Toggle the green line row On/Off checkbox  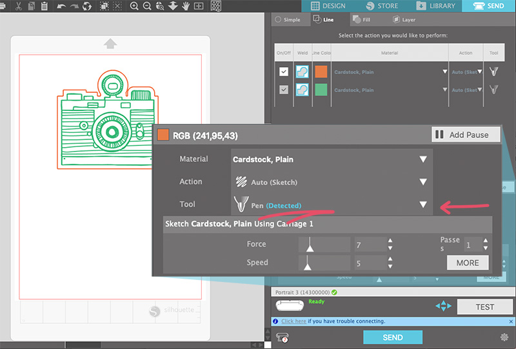pyautogui.click(x=284, y=90)
